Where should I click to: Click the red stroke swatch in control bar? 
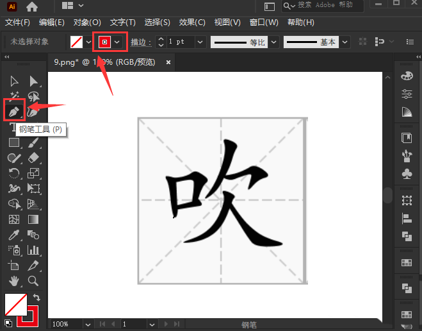tap(104, 42)
